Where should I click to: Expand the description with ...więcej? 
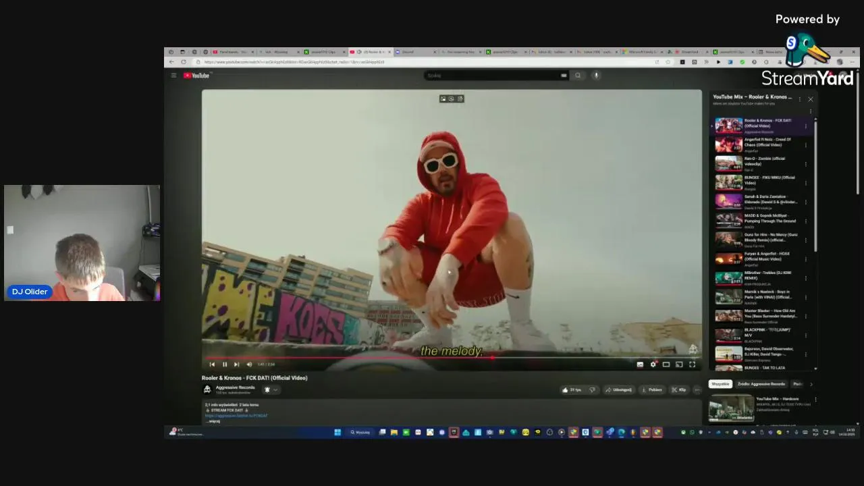(214, 421)
